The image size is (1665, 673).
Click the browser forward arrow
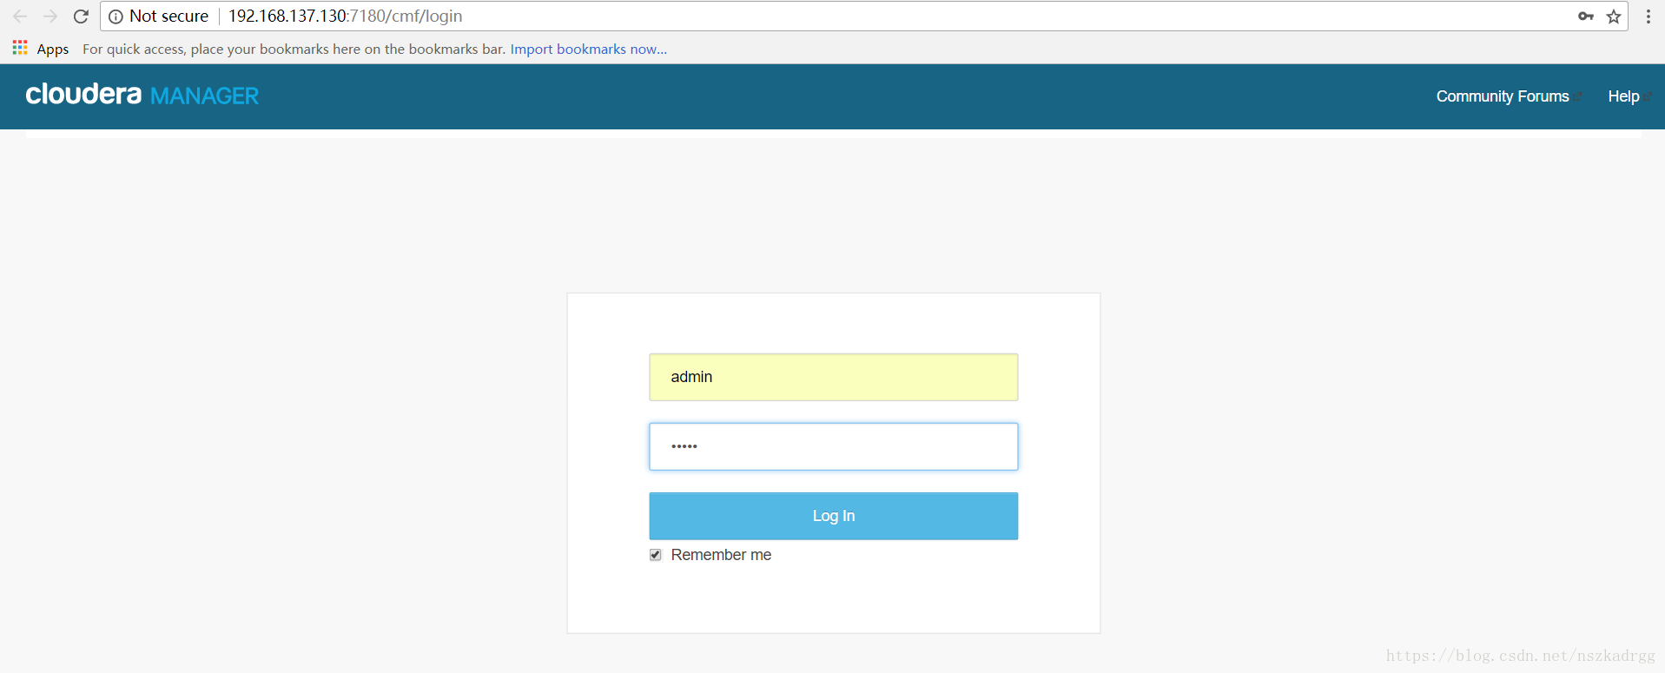(x=50, y=16)
